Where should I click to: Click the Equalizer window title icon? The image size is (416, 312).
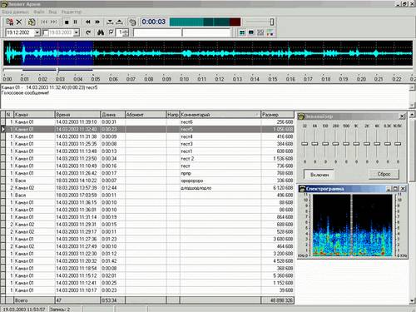coord(301,116)
